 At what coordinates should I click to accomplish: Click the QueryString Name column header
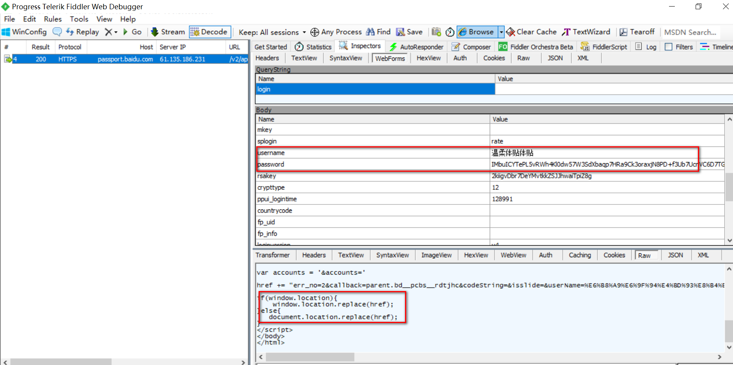(375, 79)
